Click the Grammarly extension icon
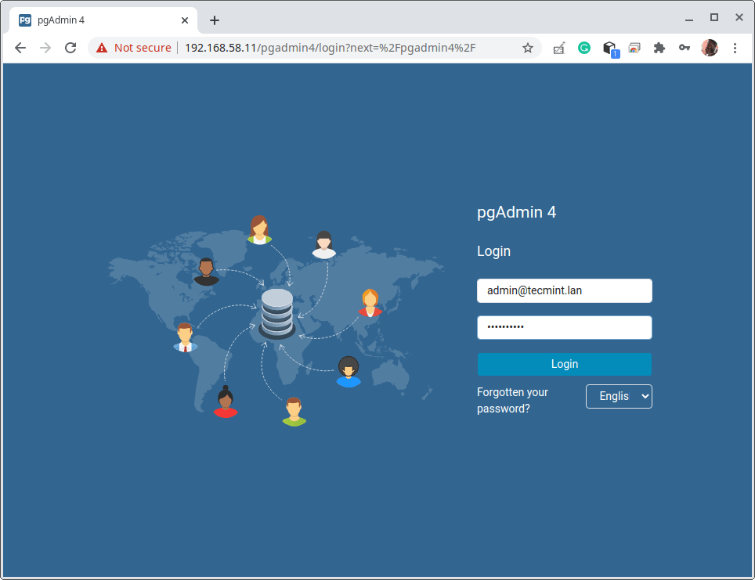The width and height of the screenshot is (755, 580). pyautogui.click(x=584, y=48)
